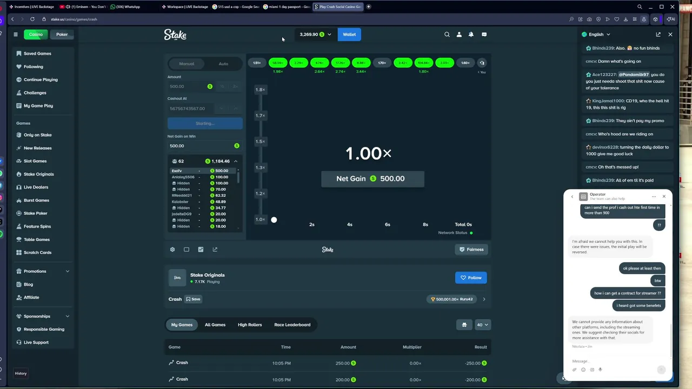Expand Sponsorships section in sidebar
The image size is (692, 389).
point(68,316)
